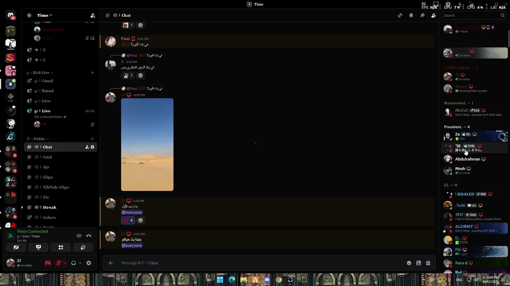Toggle the member list panel

(x=433, y=15)
